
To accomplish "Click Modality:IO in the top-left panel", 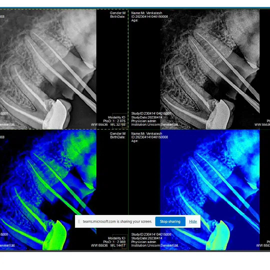I will (x=116, y=117).
